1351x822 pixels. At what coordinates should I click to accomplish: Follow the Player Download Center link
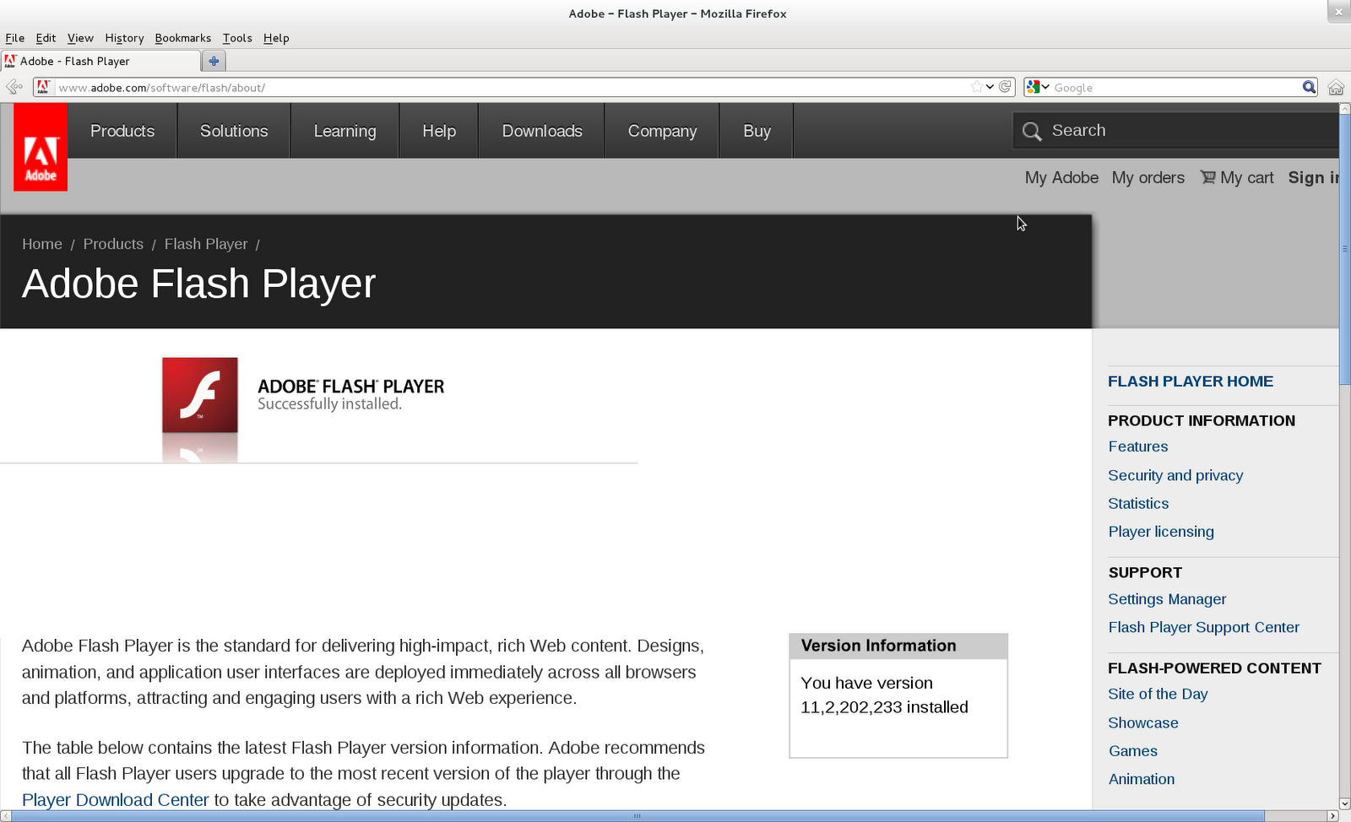coord(115,800)
